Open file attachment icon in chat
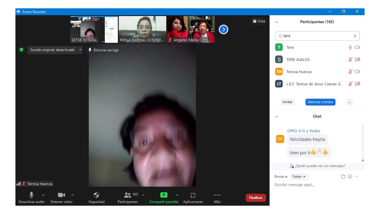This screenshot has height=214, width=380. 343,177
